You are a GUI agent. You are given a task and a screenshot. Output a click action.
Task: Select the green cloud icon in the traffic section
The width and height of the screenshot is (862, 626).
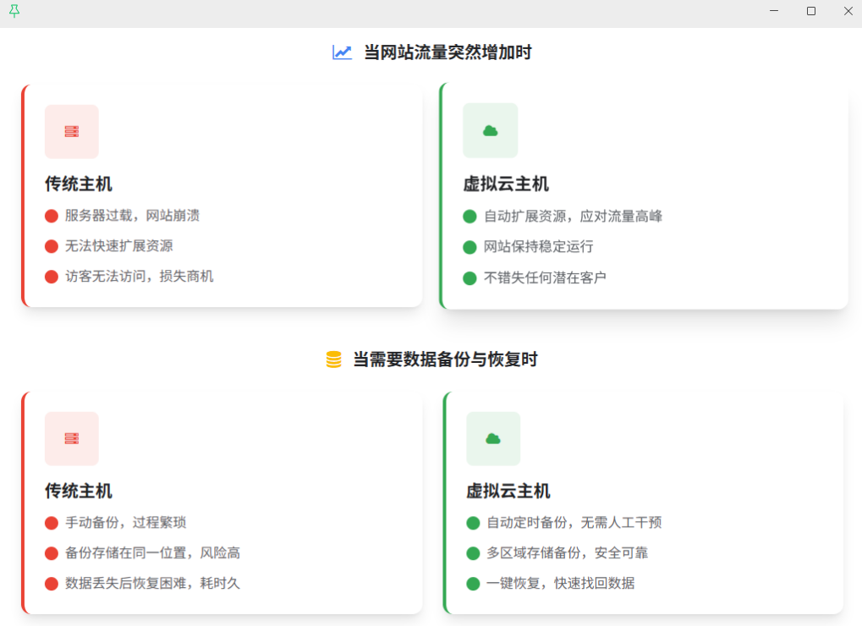point(490,130)
